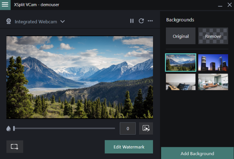
Task: Expand the Integrated Webcam dropdown chevron
Action: pyautogui.click(x=63, y=22)
